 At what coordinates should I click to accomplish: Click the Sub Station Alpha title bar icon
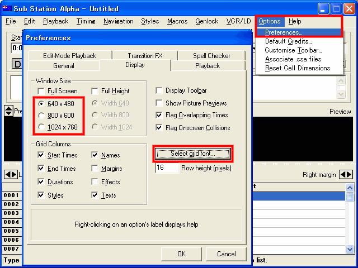pyautogui.click(x=8, y=8)
